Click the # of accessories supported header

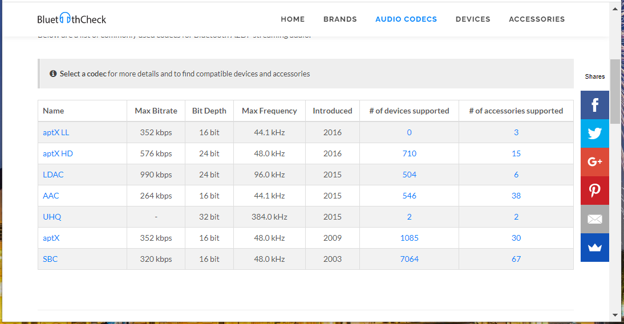click(x=516, y=111)
